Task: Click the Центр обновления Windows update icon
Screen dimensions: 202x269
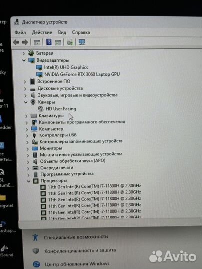Action: [36, 264]
